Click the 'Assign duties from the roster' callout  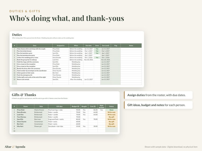tap(158, 95)
